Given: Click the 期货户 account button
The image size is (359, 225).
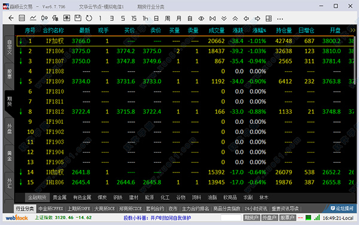Looking at the screenshot, I should point(251,218).
